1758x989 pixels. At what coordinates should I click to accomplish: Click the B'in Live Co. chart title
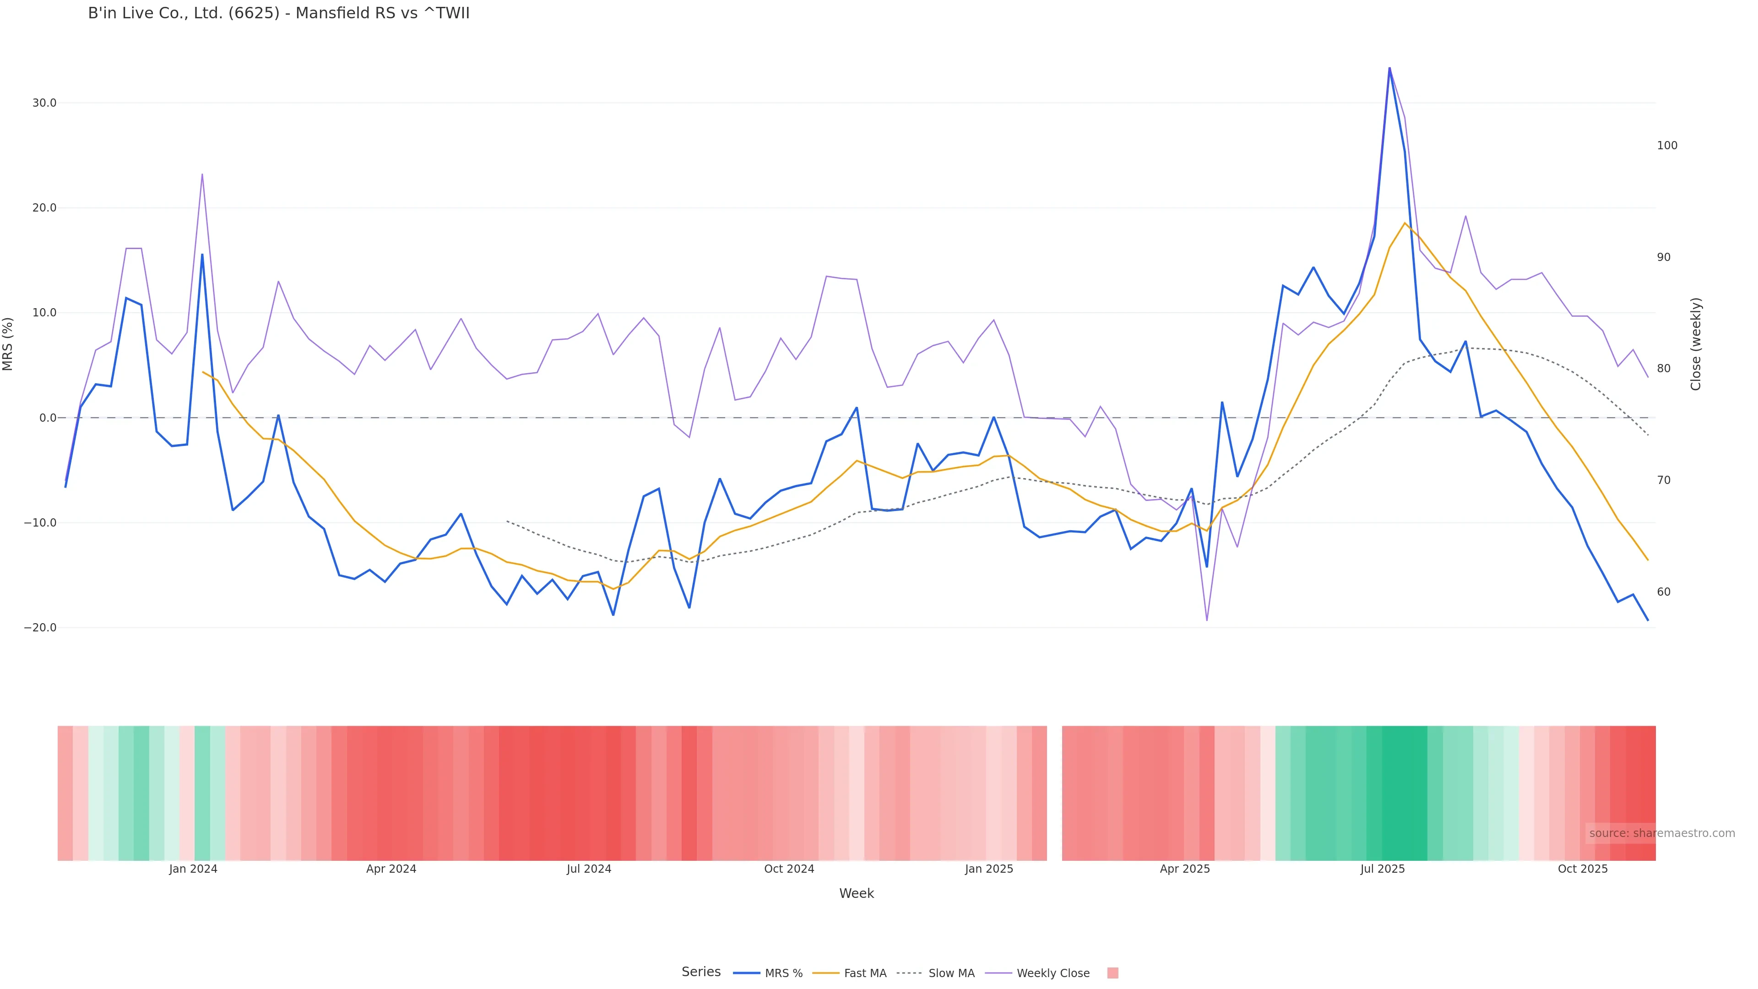[x=278, y=14]
